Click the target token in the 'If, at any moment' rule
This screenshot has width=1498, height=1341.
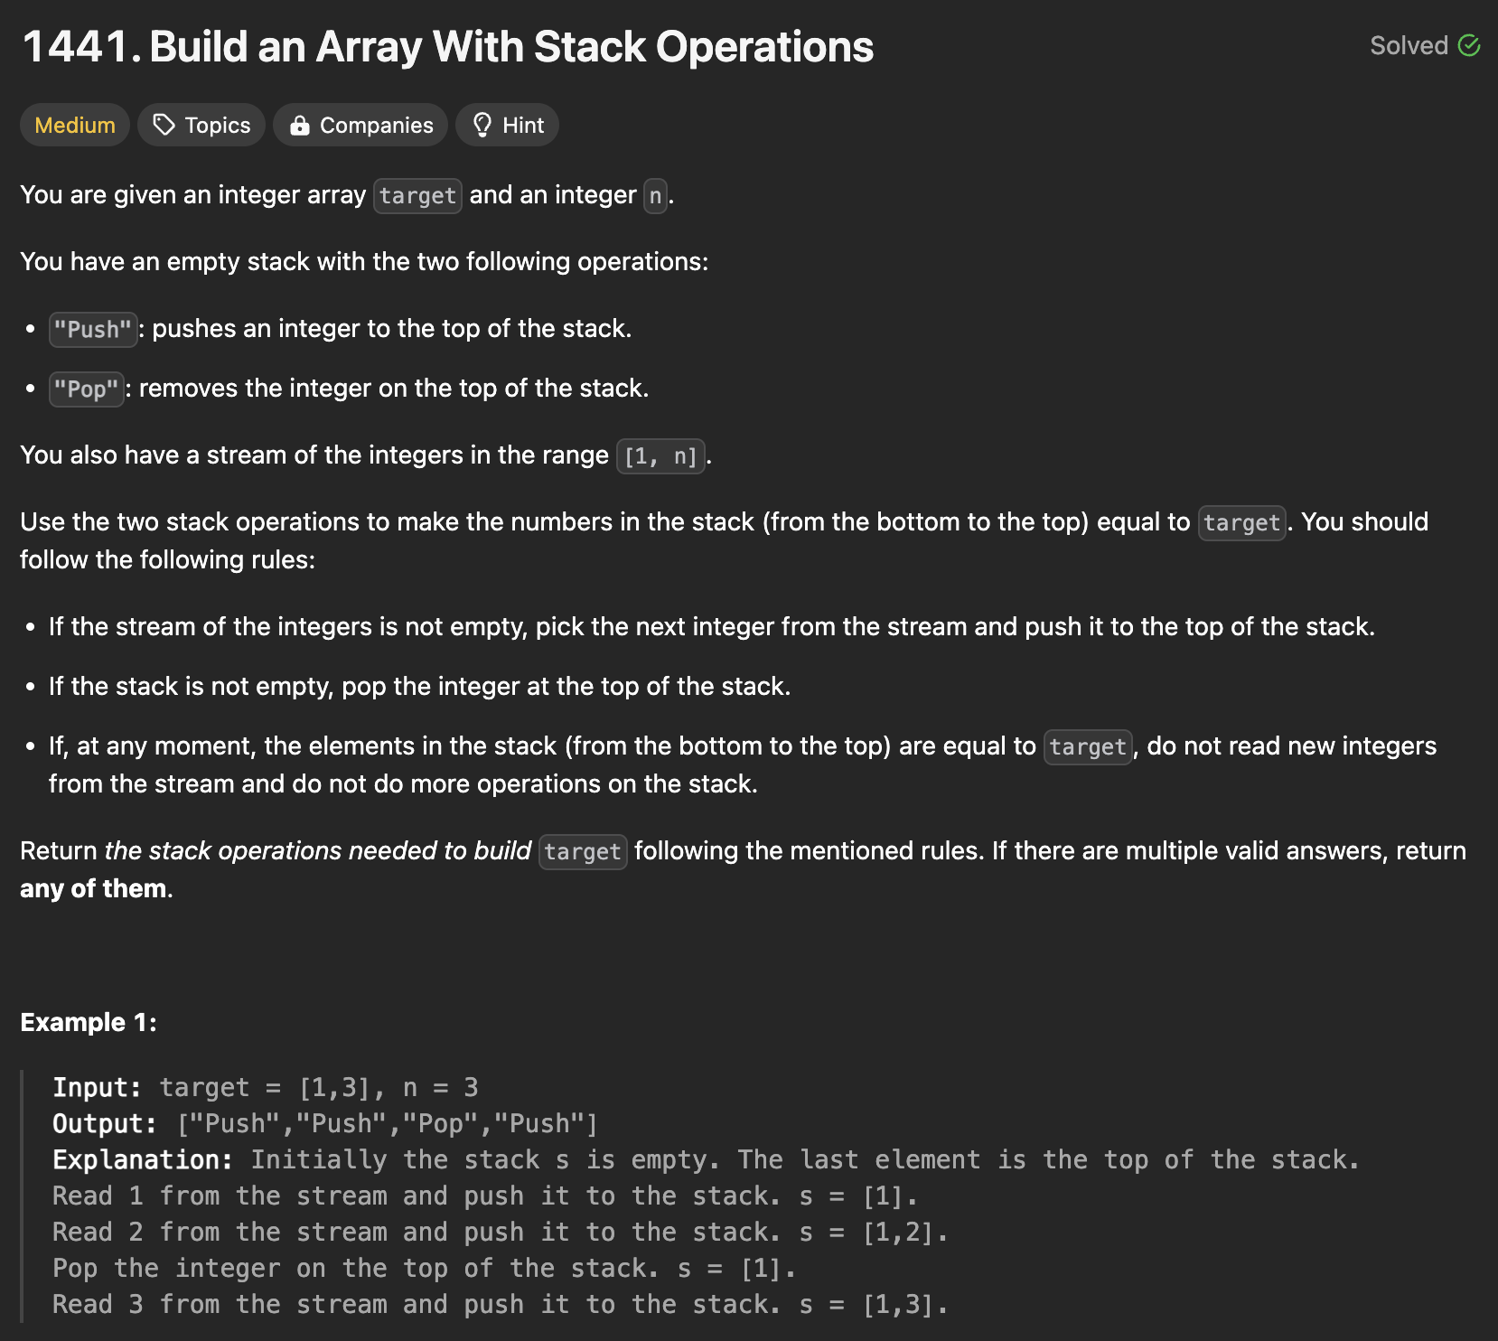[1088, 746]
